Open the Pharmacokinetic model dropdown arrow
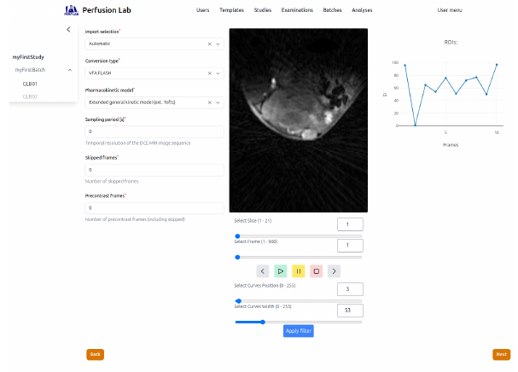The height and width of the screenshot is (372, 518). pyautogui.click(x=218, y=102)
